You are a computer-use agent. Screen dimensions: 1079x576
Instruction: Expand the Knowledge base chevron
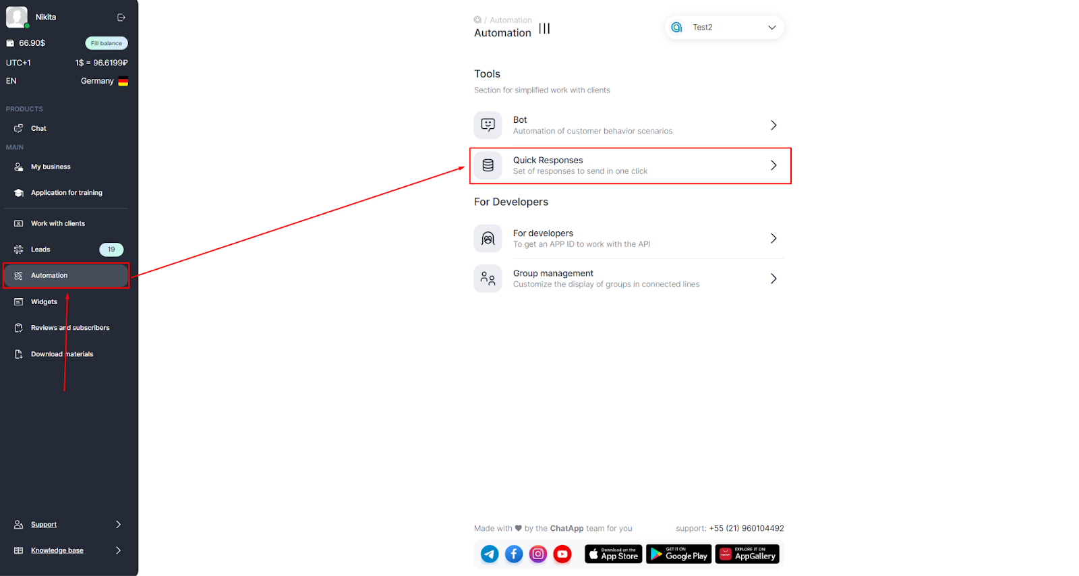pyautogui.click(x=119, y=550)
